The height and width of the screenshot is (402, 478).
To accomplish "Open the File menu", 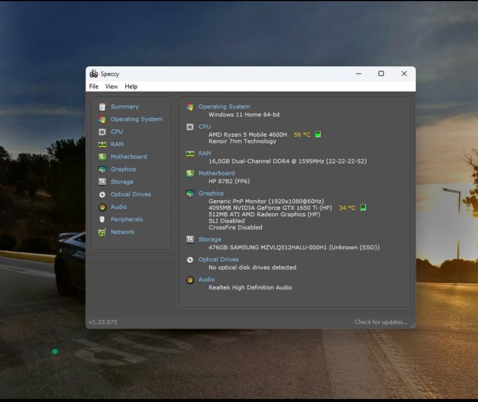I will tap(94, 86).
